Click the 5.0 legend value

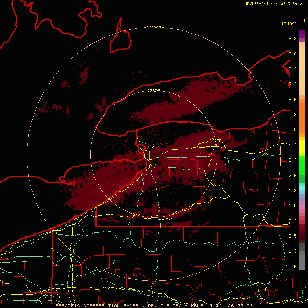pos(293,130)
